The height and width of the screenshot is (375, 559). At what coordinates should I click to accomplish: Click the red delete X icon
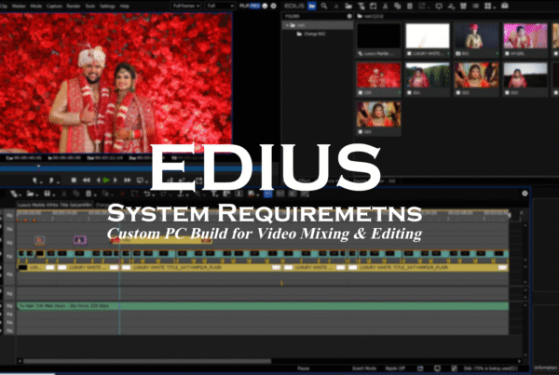pos(122,194)
